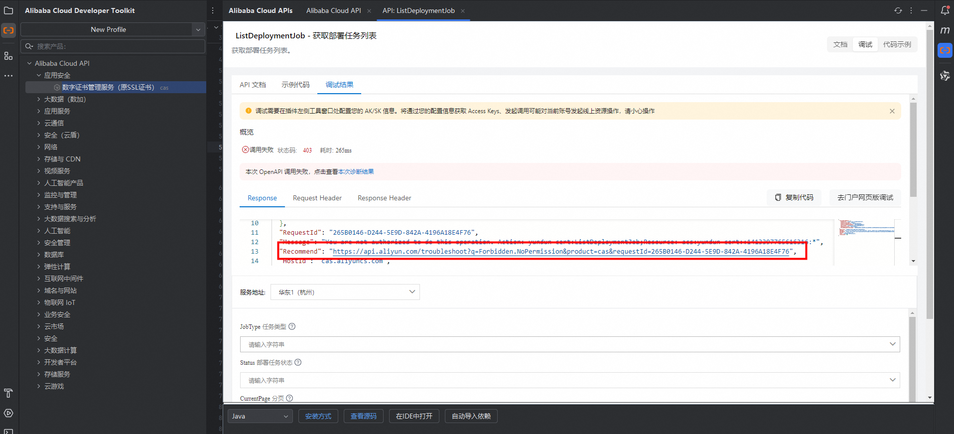
Task: Switch to the 示例代码 tab
Action: 295,85
